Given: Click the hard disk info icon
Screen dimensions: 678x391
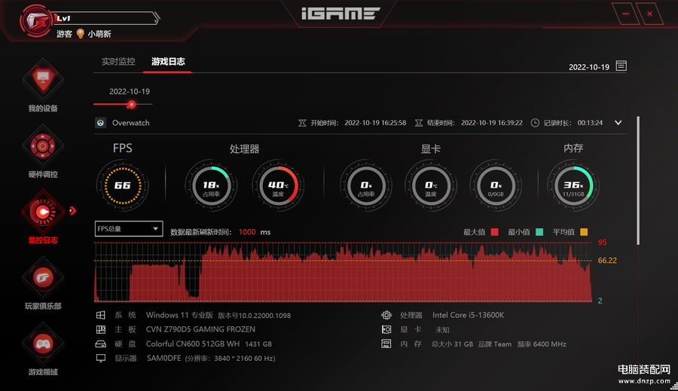Looking at the screenshot, I should click(100, 344).
